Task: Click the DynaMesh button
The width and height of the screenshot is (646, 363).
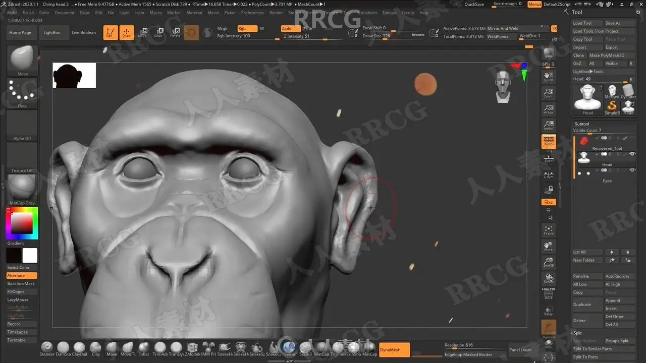Action: pyautogui.click(x=390, y=349)
